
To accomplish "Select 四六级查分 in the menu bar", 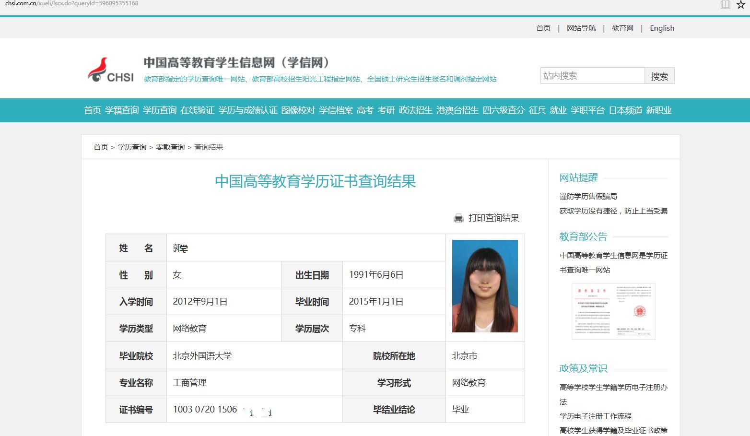I will pyautogui.click(x=504, y=110).
